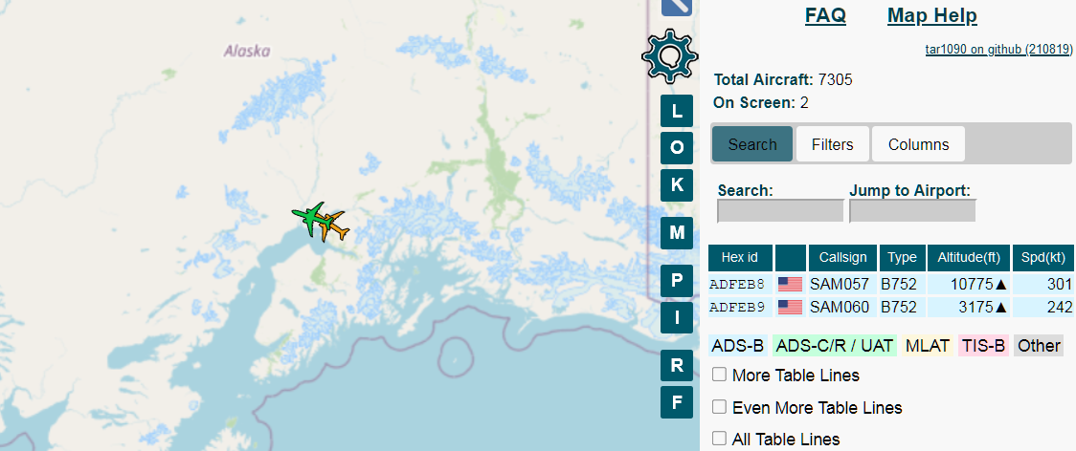Click the ADS-C/R / UAT legend swatch
This screenshot has height=451, width=1076.
[x=835, y=346]
